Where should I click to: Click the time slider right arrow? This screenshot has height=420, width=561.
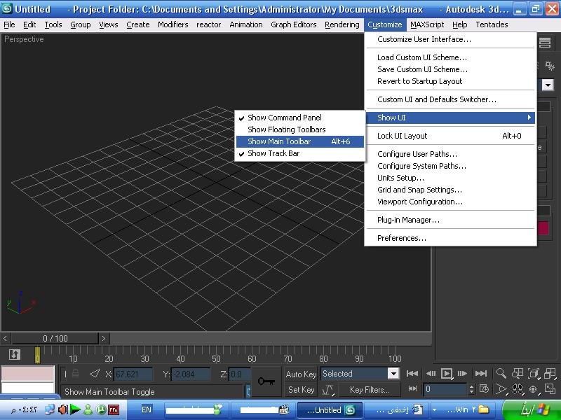pos(104,338)
